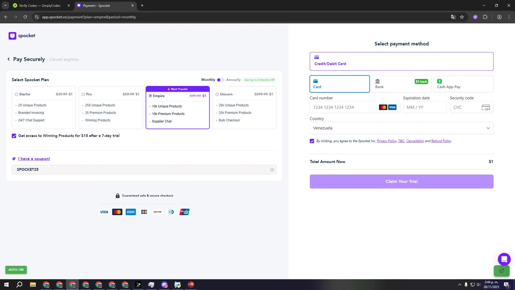Open a new browser tab
This screenshot has height=290, width=515.
pyautogui.click(x=142, y=5)
